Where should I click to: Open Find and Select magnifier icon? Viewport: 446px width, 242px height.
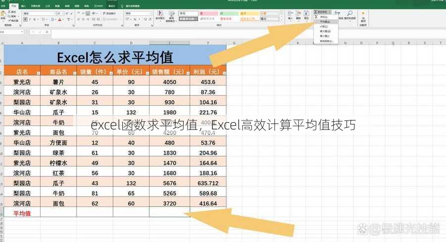350,13
